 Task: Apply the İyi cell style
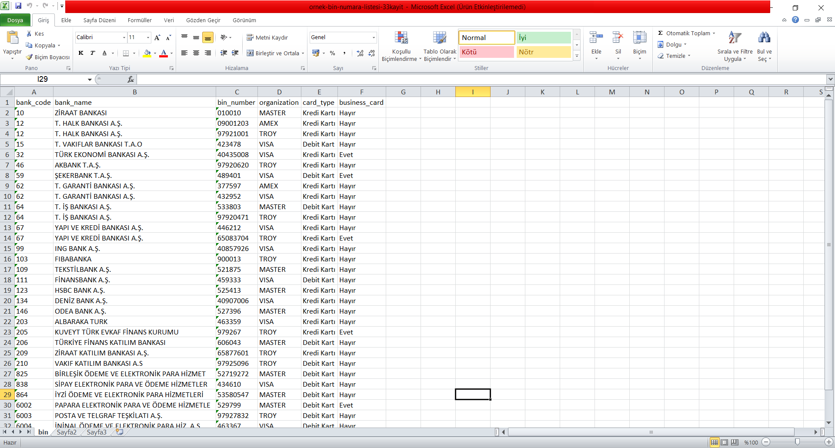[544, 38]
